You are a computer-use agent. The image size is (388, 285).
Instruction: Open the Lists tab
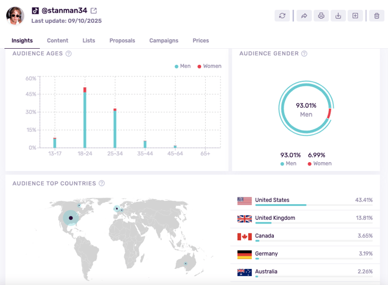[89, 40]
